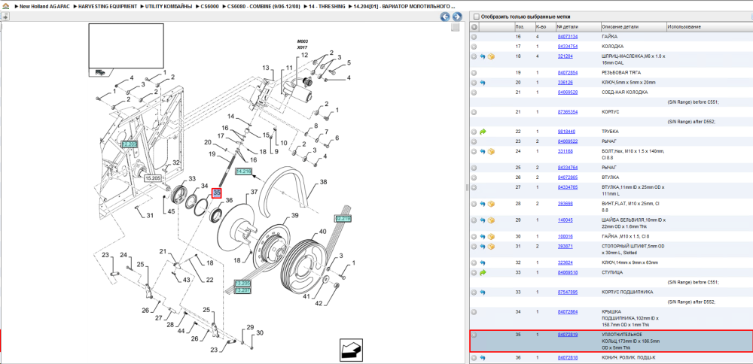Select grey circle marker for ВТУЛКА row 26
Screen dimensions: 753x364
474,177
